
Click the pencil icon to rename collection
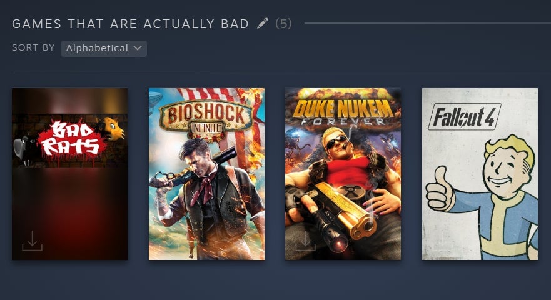[263, 24]
